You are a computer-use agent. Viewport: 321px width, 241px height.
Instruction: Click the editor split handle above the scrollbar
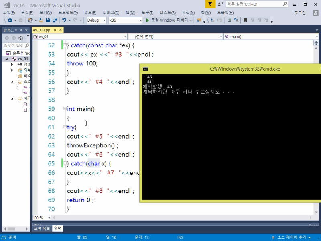tap(316, 43)
